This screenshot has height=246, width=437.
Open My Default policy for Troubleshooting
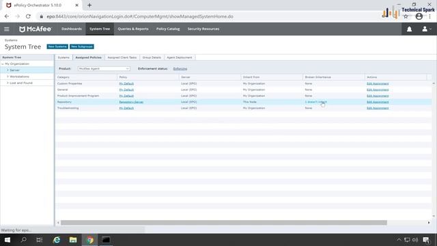[126, 108]
